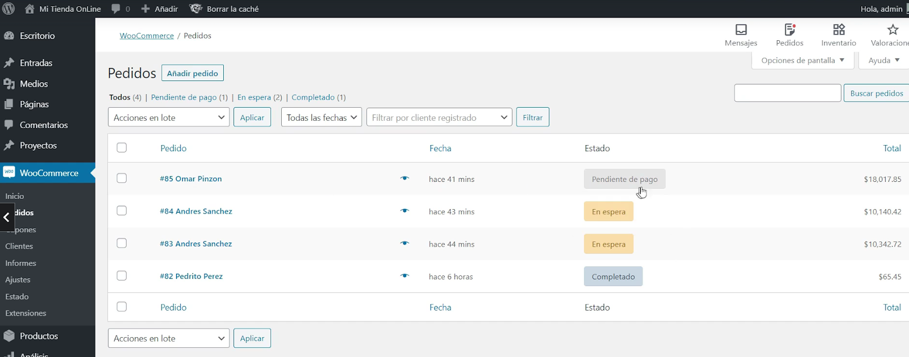The height and width of the screenshot is (357, 909).
Task: Open the Mensajes inbox icon
Action: click(x=741, y=29)
